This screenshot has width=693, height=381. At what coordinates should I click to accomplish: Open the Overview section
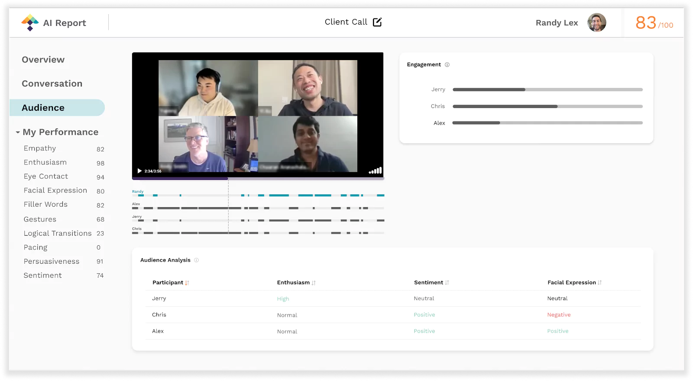43,60
